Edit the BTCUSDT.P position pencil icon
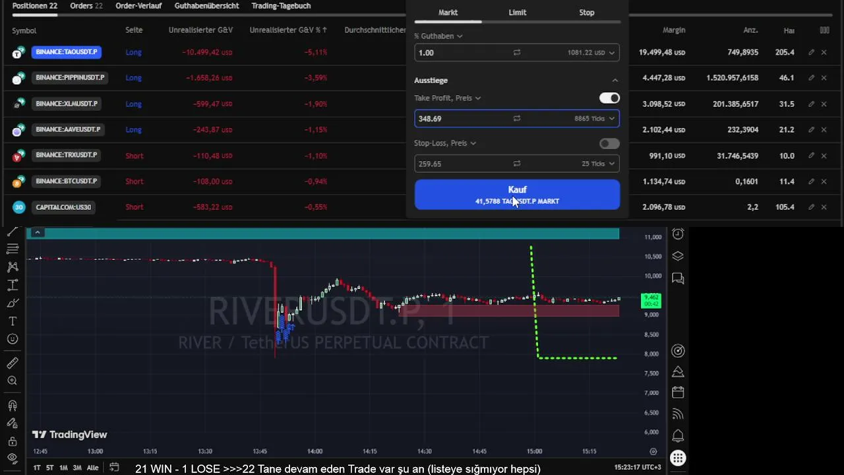 [x=811, y=181]
